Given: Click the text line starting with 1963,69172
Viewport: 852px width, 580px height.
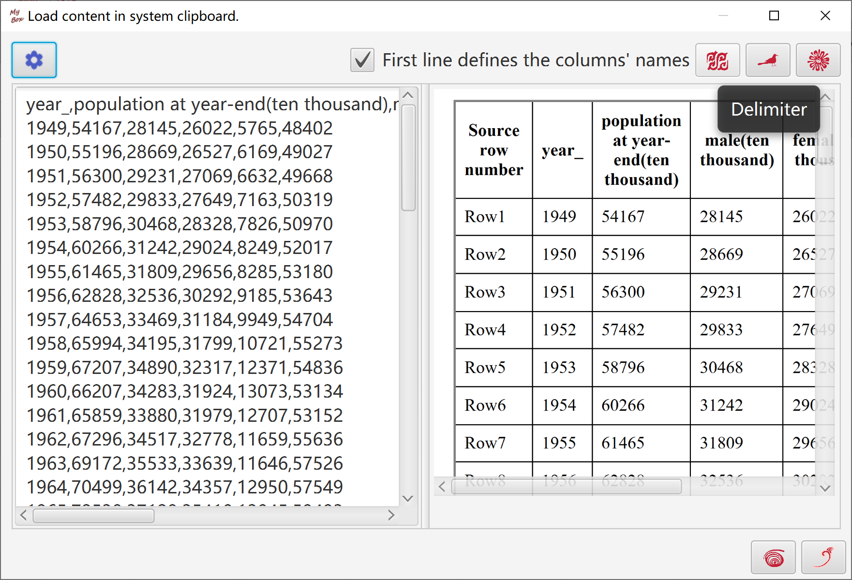Looking at the screenshot, I should click(184, 463).
